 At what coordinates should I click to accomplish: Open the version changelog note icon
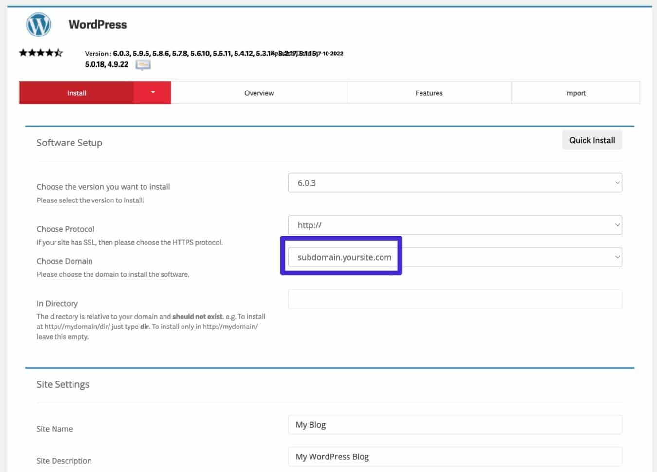[144, 65]
